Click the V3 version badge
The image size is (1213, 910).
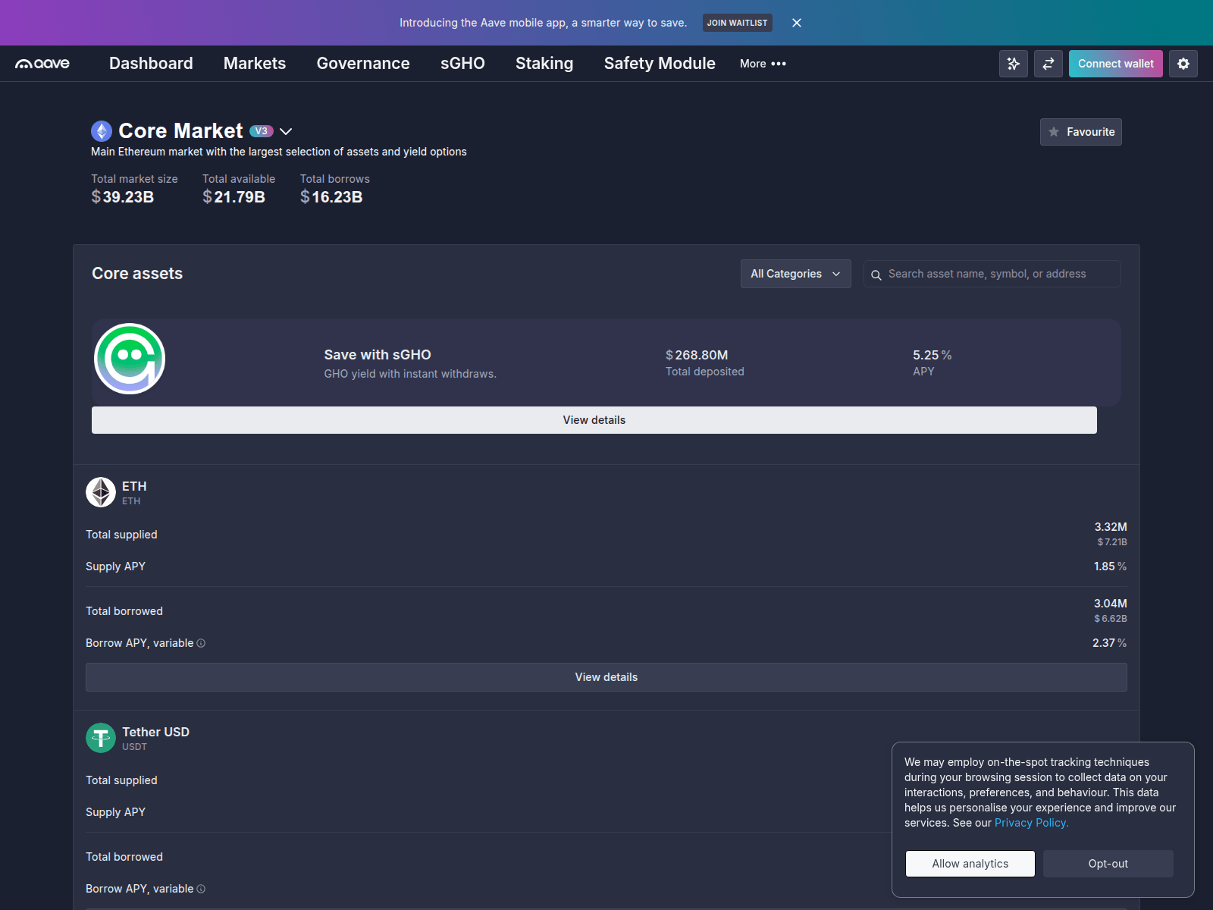[261, 131]
